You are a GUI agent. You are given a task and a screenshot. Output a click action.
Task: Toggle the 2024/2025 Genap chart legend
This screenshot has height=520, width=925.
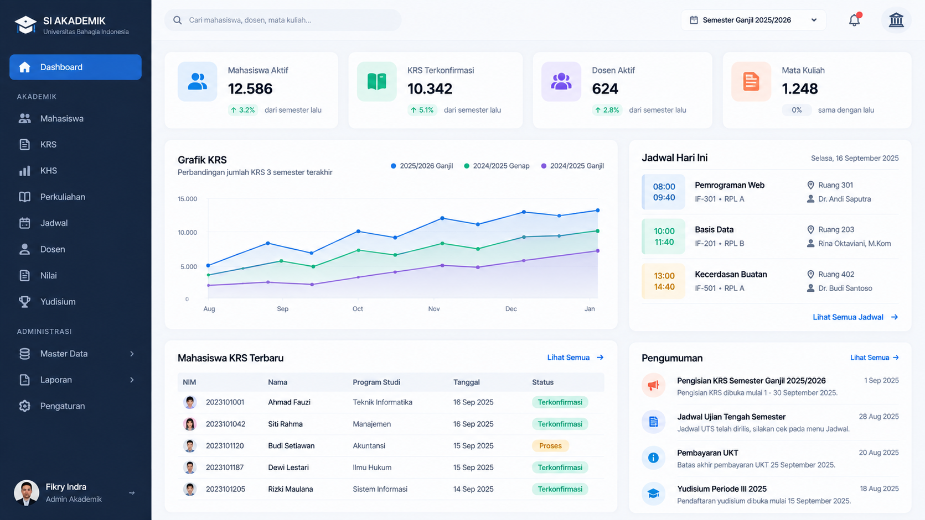(497, 166)
